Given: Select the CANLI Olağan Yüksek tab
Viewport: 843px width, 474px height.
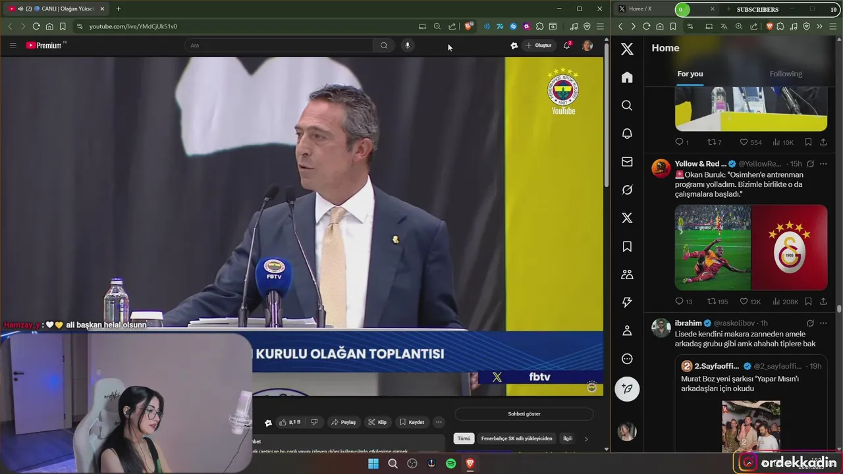Looking at the screenshot, I should tap(57, 9).
